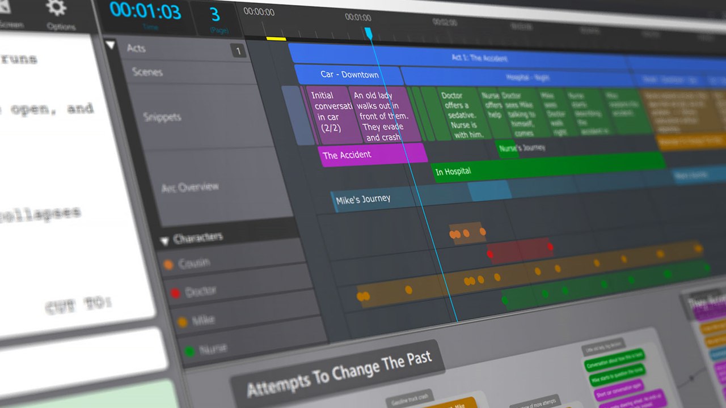The width and height of the screenshot is (726, 408).
Task: Select the magenta The Accident arc bar
Action: 372,154
